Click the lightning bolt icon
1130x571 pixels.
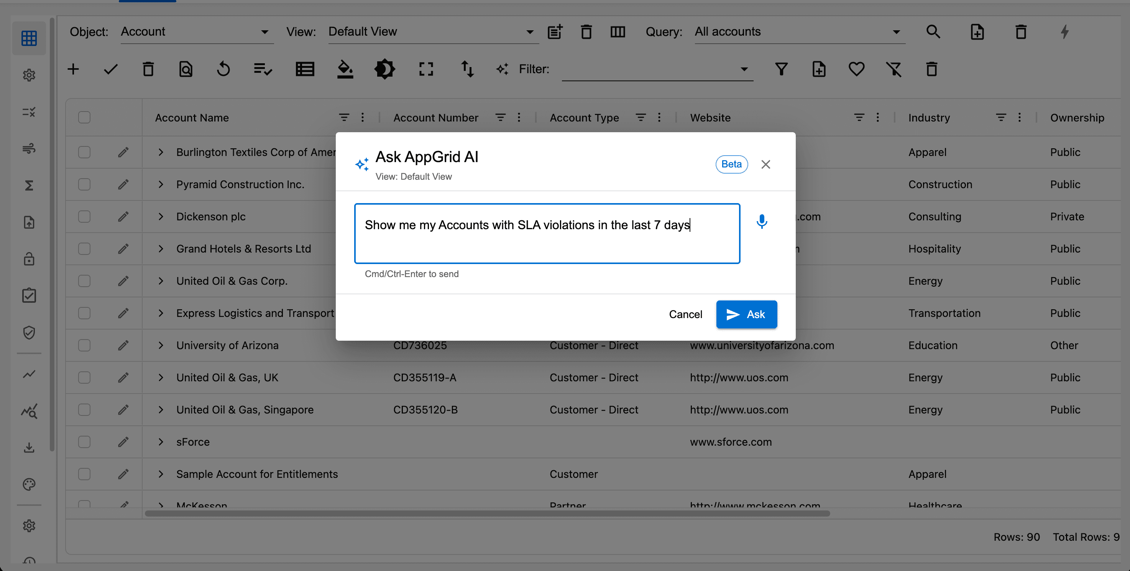click(1064, 31)
